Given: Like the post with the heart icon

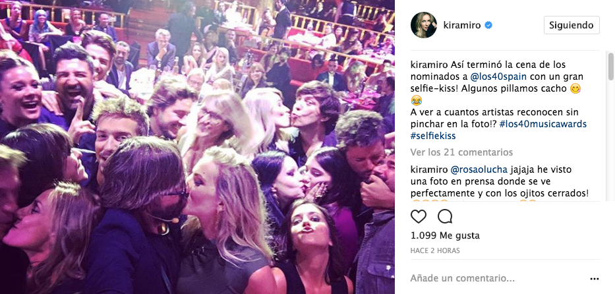Looking at the screenshot, I should pos(419,216).
